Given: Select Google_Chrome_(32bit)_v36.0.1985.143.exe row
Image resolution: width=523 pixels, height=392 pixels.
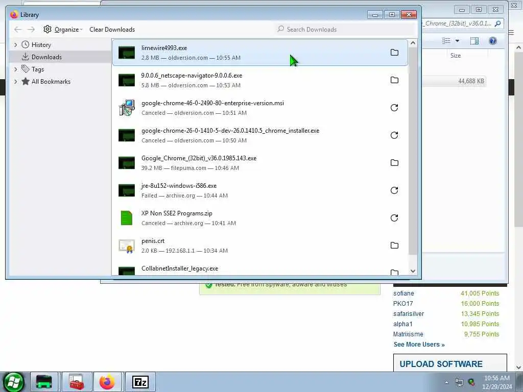Looking at the screenshot, I should pos(260,163).
